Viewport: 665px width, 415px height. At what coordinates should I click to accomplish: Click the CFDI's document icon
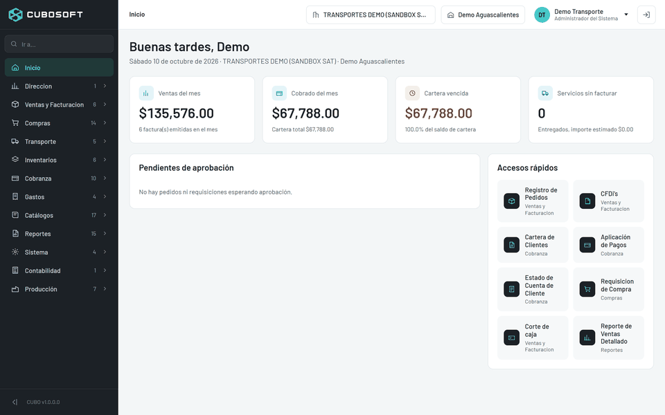(587, 201)
